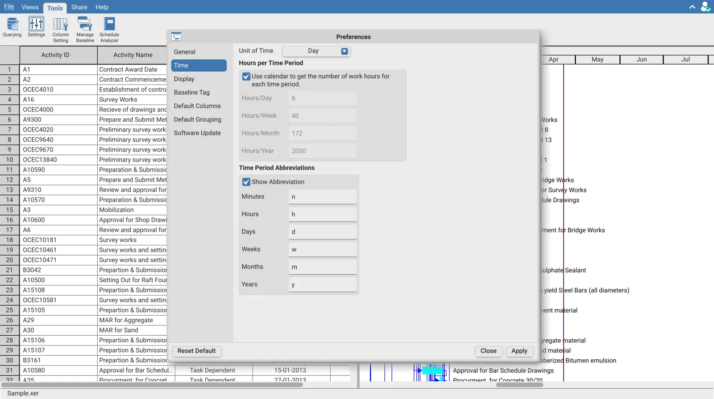Click the Activity ID column header
The height and width of the screenshot is (399, 714).
(x=58, y=55)
